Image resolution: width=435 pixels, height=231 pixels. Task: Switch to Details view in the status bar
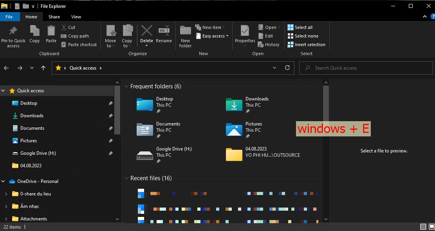coord(423,227)
